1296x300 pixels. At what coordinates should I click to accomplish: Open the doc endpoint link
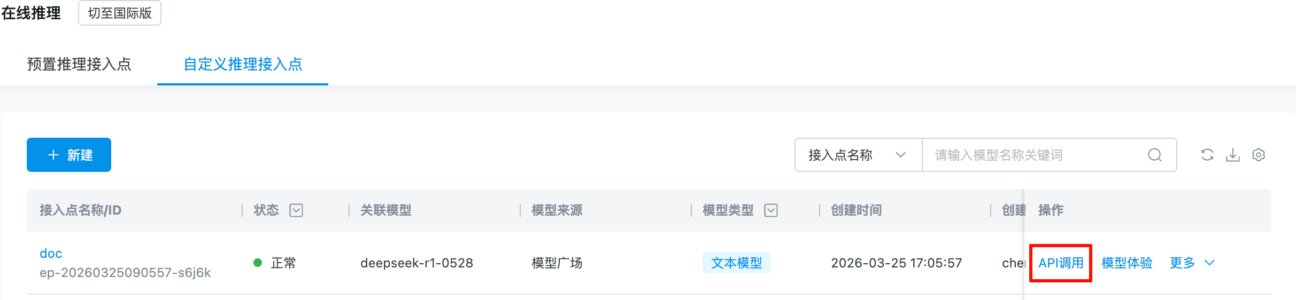(51, 253)
